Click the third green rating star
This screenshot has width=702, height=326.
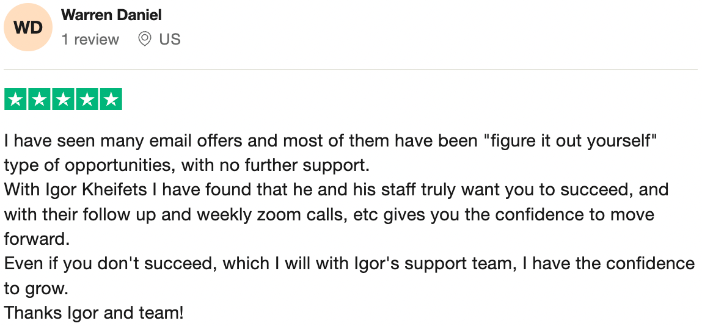coord(63,100)
